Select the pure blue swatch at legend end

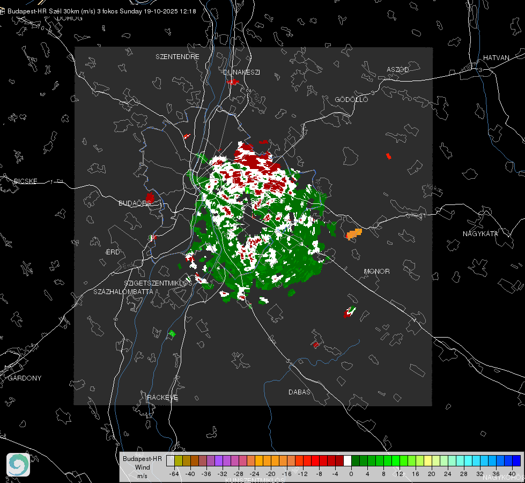(x=516, y=460)
